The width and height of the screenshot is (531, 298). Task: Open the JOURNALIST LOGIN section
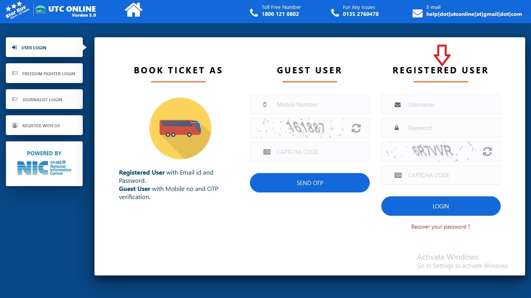(x=44, y=99)
